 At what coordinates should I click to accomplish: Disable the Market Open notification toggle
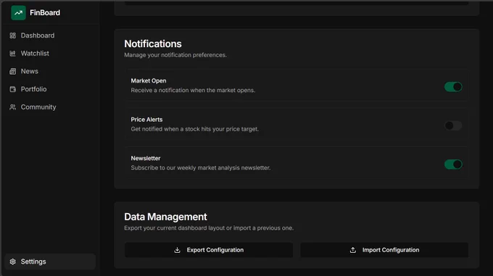[x=453, y=87]
